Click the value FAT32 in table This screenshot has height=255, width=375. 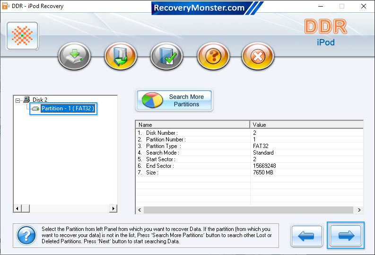[261, 146]
